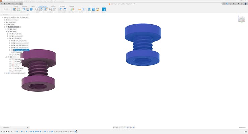Expand the Document Settings tree node
Screen dimensions: 248x134
(4, 20)
